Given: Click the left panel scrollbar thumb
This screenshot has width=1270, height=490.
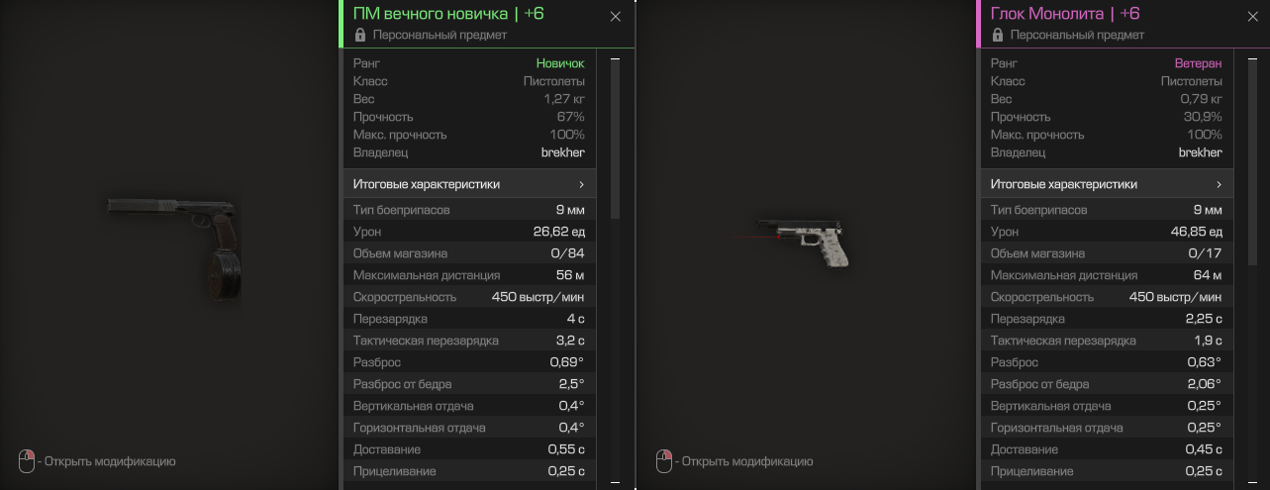Looking at the screenshot, I should 615,140.
